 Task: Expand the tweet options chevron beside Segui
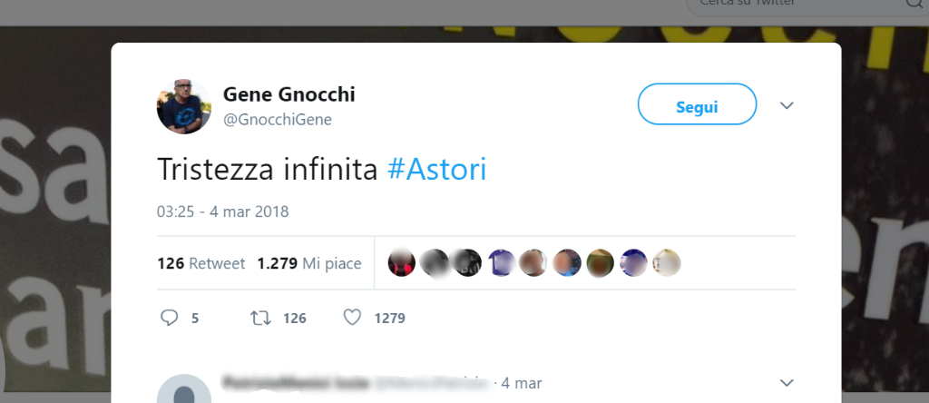[x=787, y=106]
